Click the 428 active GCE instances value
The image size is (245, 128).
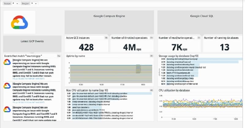coord(86,47)
